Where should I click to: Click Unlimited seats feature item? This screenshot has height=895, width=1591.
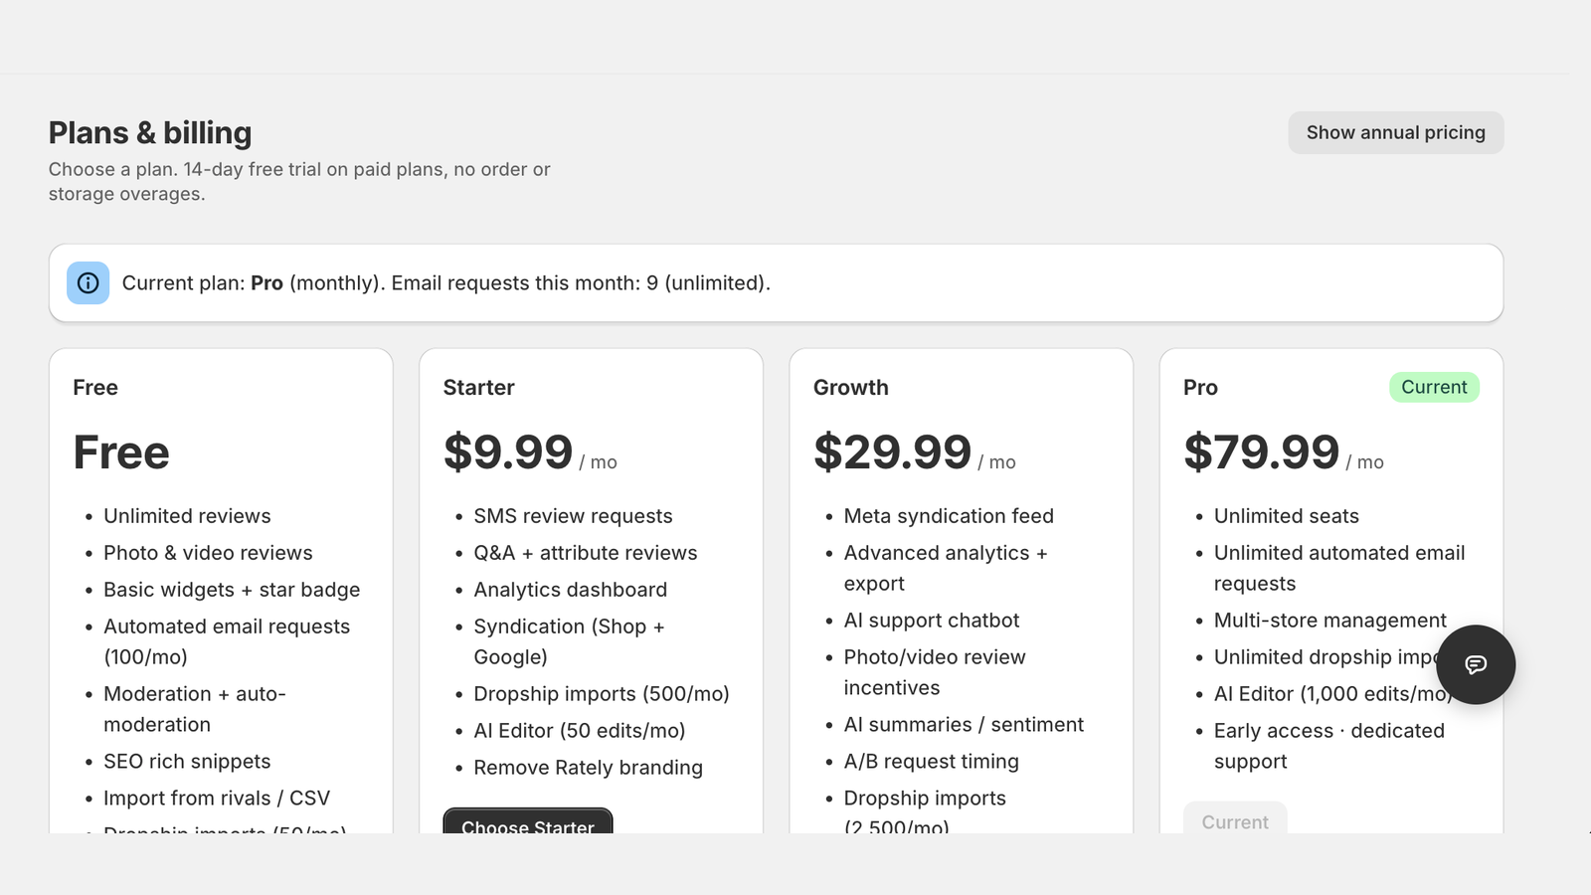[x=1286, y=516]
